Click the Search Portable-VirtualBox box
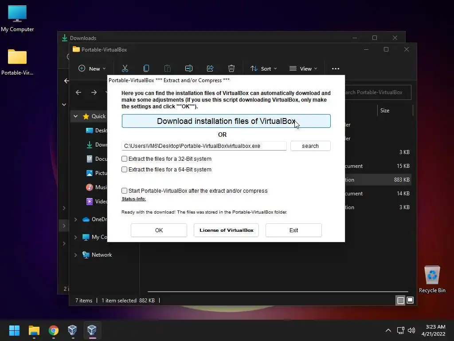This screenshot has height=341, width=454. (378, 92)
